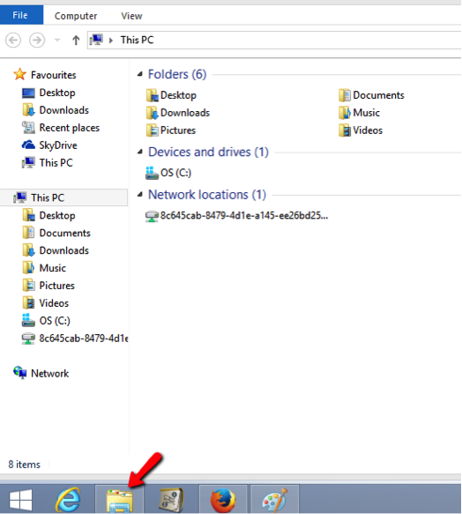The width and height of the screenshot is (462, 514).
Task: Select the 8c645cab-8479 network location icon
Action: click(153, 216)
